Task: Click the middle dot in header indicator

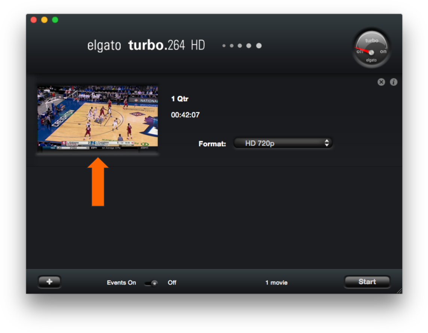Action: [240, 46]
